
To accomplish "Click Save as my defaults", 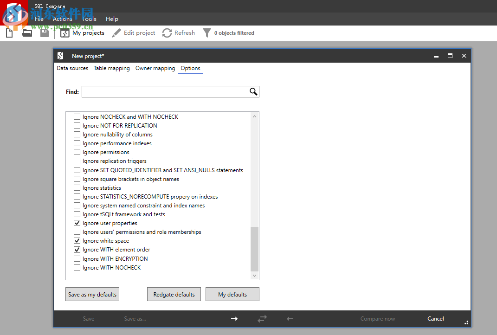I will pyautogui.click(x=92, y=294).
